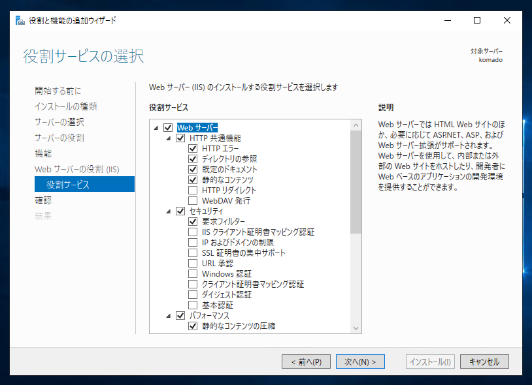Uncheck the 要求フィルター checkbox
The width and height of the screenshot is (532, 385).
click(193, 221)
